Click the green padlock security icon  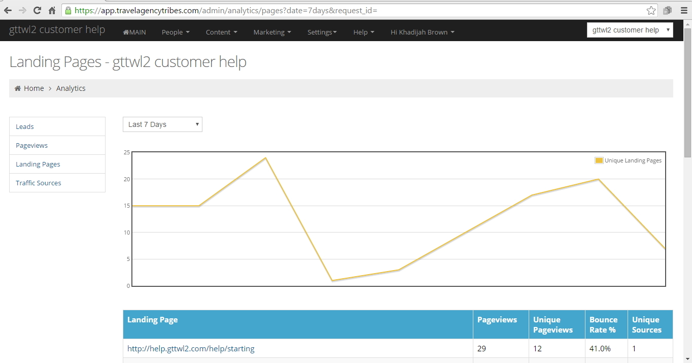click(x=68, y=10)
